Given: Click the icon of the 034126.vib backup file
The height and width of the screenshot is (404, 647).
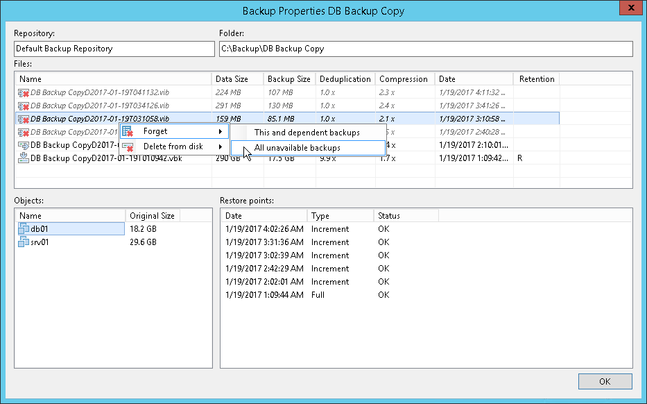Looking at the screenshot, I should pos(24,106).
